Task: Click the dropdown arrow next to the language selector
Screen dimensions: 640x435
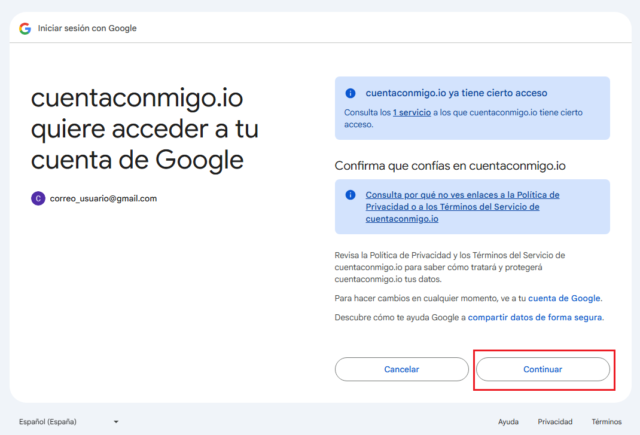Action: coord(115,421)
